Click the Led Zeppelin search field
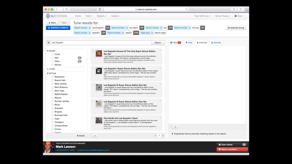Image resolution: width=292 pixels, height=164 pixels. coord(101,43)
